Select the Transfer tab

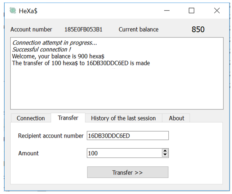click(x=68, y=118)
